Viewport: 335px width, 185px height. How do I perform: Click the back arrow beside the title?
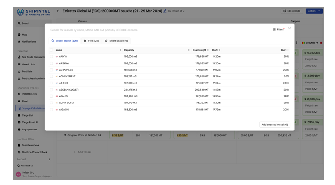point(58,11)
